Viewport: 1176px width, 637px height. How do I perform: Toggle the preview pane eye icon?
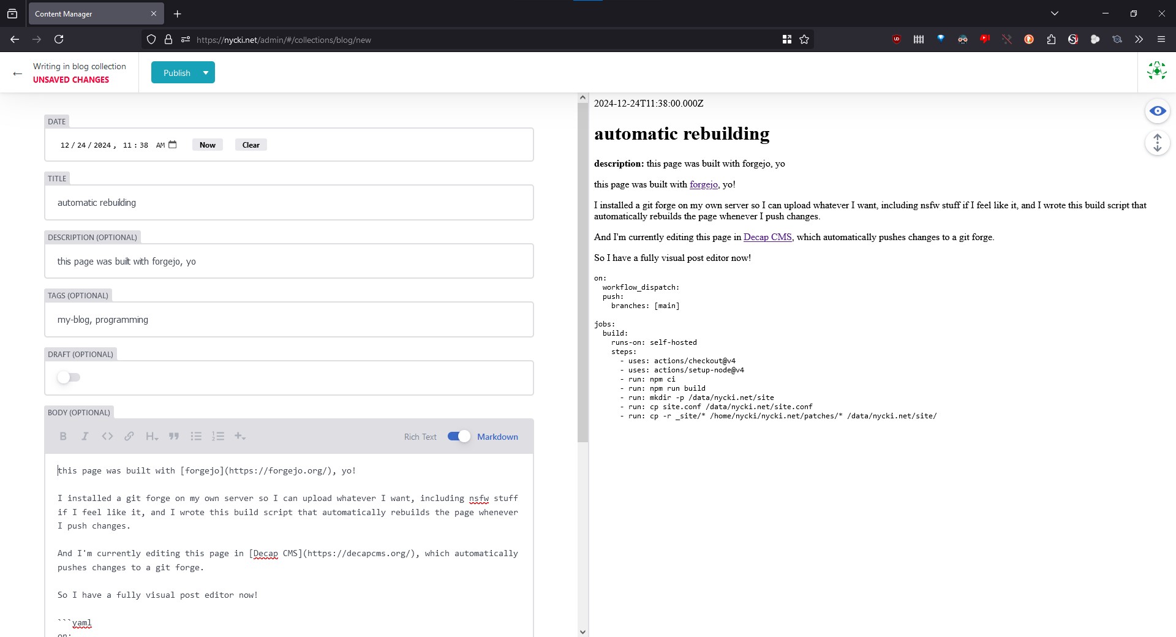1157,111
